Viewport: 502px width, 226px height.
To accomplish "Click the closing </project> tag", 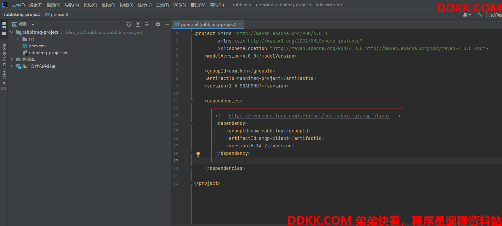I will tap(207, 183).
